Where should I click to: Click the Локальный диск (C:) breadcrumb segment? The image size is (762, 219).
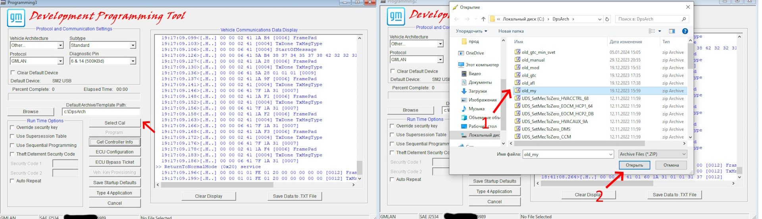click(523, 19)
